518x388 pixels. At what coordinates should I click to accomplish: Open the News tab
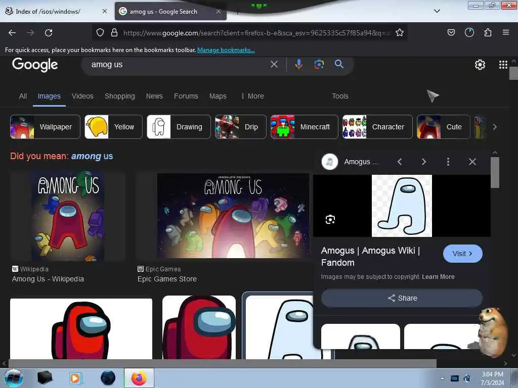coord(154,96)
